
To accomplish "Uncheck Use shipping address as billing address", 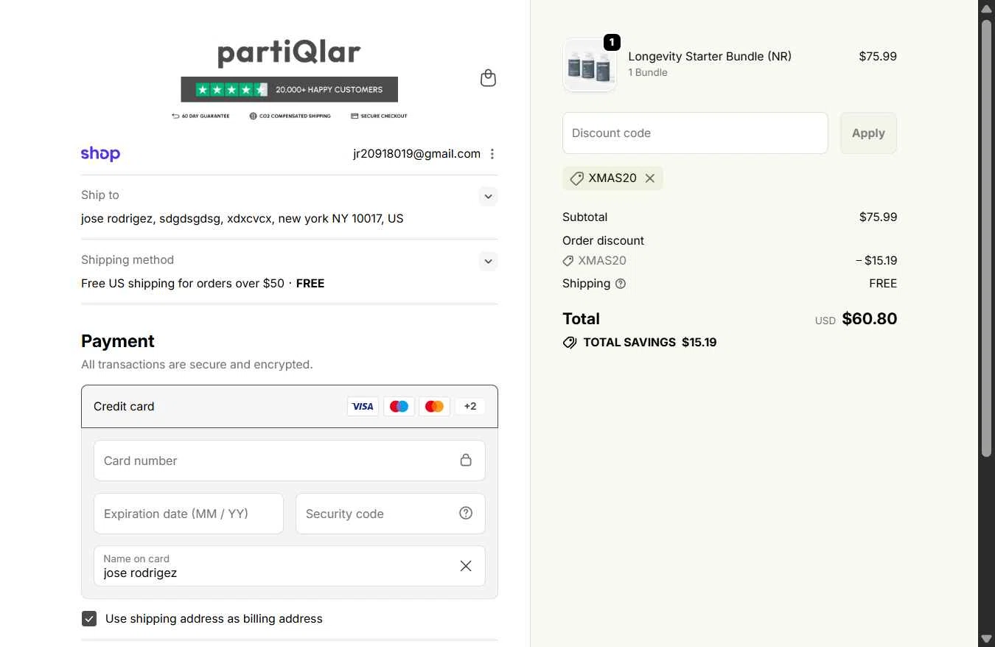I will [89, 619].
